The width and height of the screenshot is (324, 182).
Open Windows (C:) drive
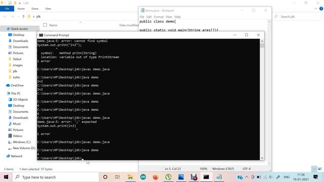21,142
